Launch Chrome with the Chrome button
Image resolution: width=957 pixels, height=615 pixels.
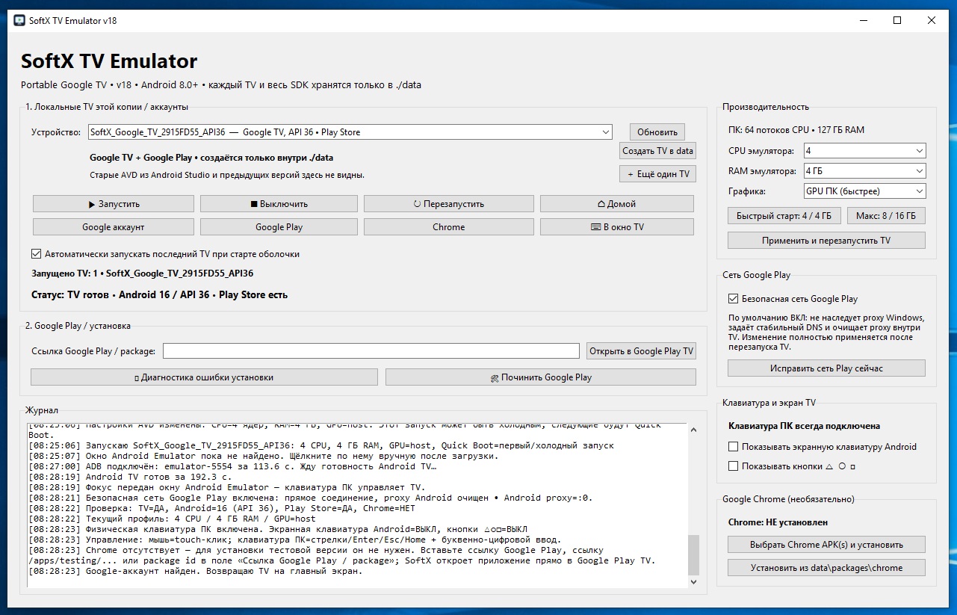pos(448,226)
